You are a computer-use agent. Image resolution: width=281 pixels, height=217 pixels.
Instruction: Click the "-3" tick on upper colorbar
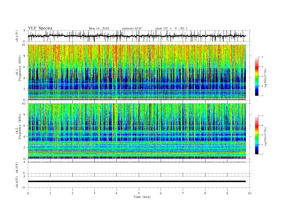click(261, 57)
